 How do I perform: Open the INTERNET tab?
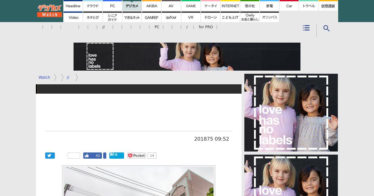230,6
